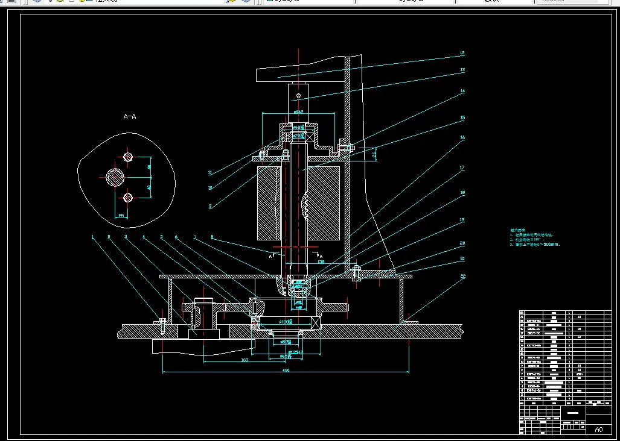Click part callout number 22

point(462,276)
